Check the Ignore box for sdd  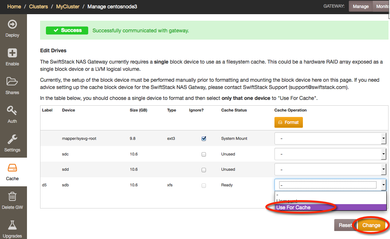pos(204,170)
